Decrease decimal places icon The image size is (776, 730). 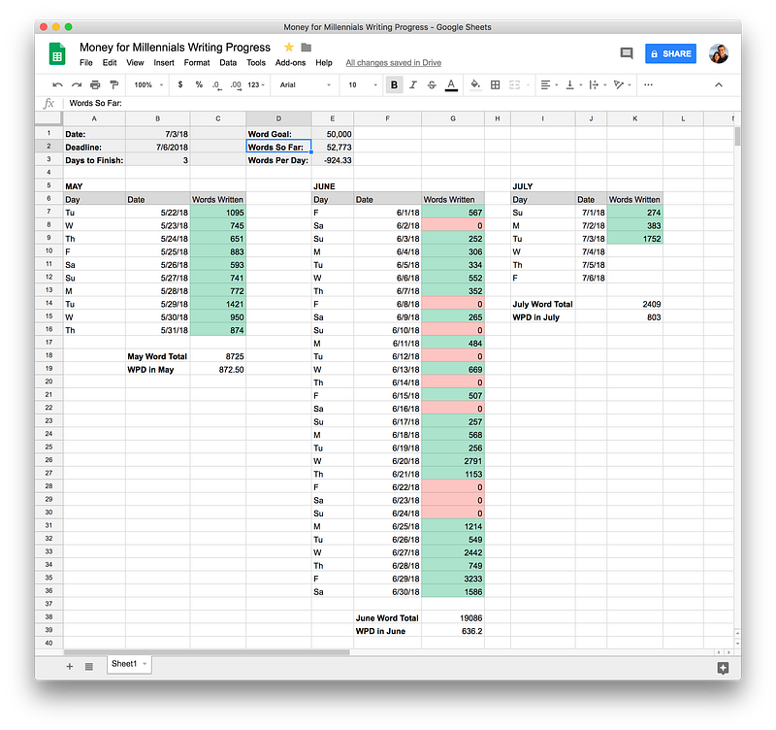point(216,85)
